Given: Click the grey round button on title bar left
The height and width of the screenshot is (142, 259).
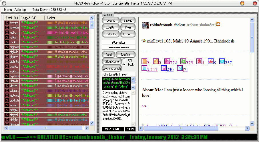Looking at the screenshot, I should pos(4,3).
